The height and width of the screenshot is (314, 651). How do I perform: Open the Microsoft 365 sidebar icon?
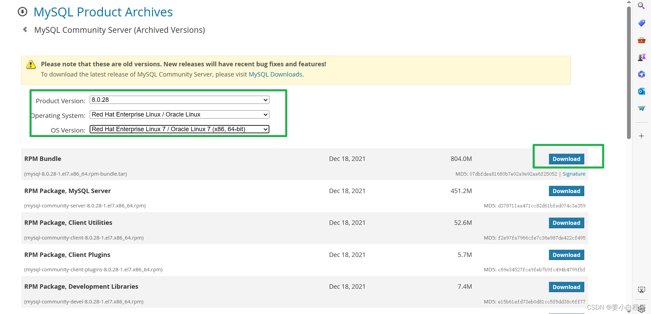tap(641, 74)
